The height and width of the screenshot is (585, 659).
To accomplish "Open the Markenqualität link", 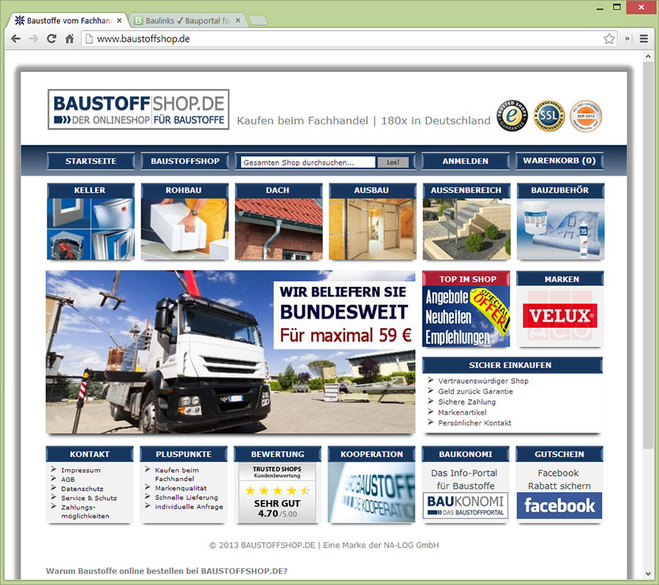I will coord(181,488).
